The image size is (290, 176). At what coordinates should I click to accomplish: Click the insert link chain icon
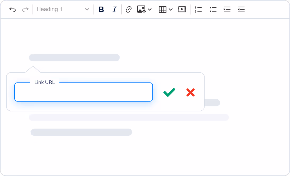129,9
